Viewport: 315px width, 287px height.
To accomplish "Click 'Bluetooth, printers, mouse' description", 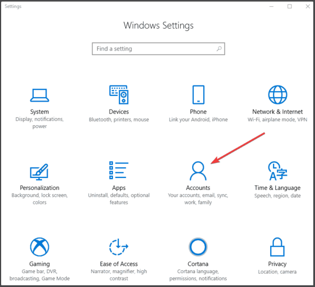I will (x=119, y=119).
